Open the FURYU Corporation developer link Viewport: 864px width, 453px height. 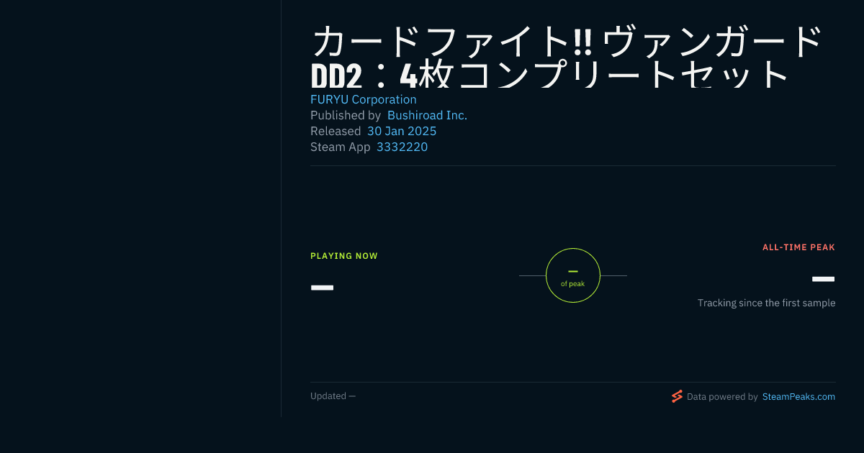tap(364, 99)
